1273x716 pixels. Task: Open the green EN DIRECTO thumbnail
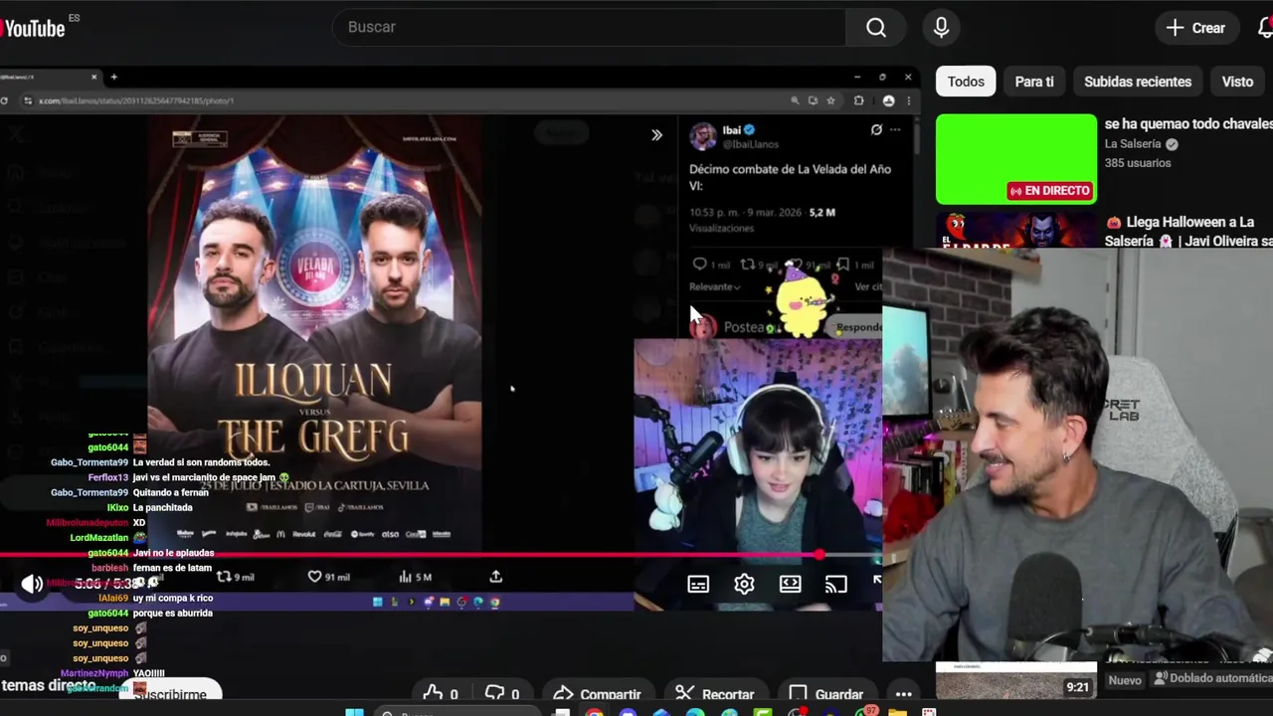pos(1016,159)
